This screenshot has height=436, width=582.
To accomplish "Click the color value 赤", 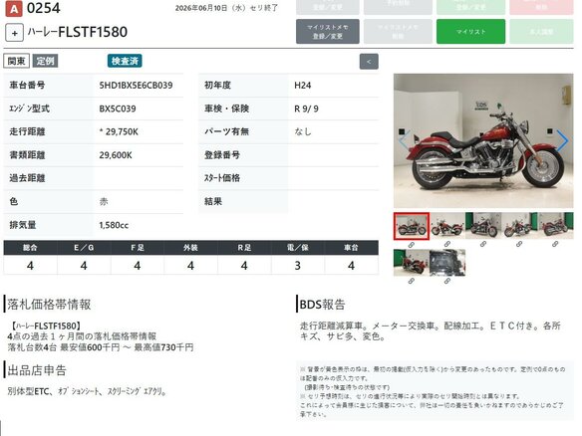I will click(104, 202).
